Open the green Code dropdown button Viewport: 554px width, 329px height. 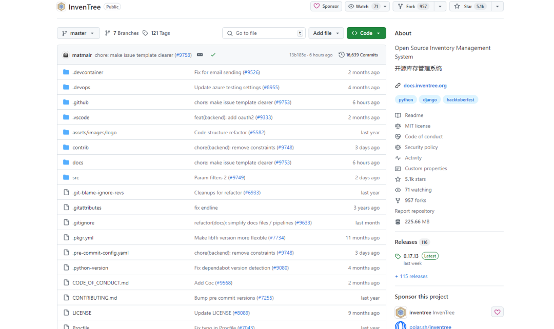(366, 33)
